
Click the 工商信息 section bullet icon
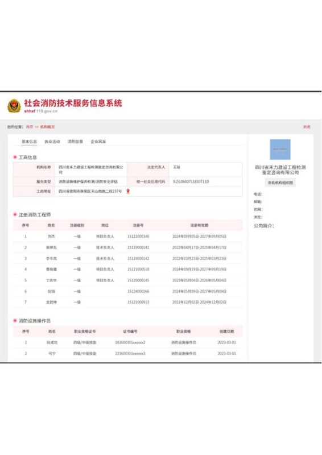15,157
